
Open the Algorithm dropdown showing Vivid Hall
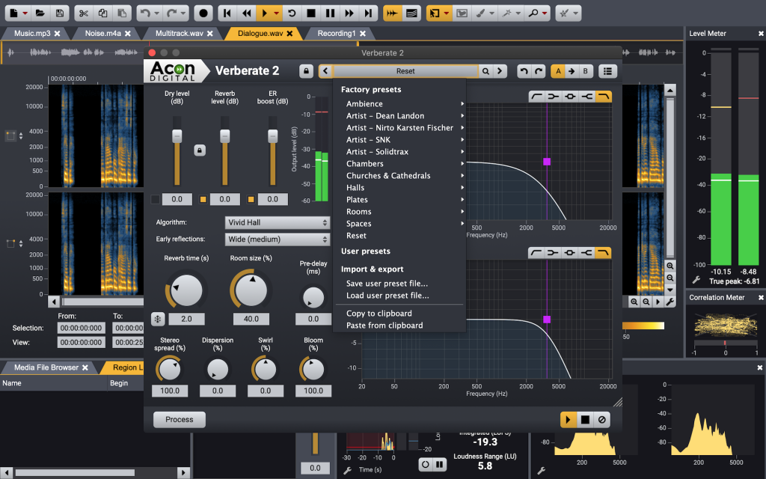point(277,222)
